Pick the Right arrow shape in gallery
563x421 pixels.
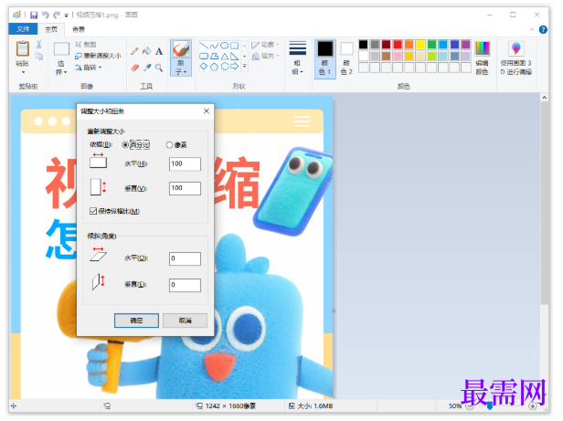(x=235, y=67)
